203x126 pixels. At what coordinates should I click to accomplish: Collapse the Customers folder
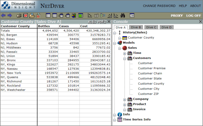click(x=125, y=59)
